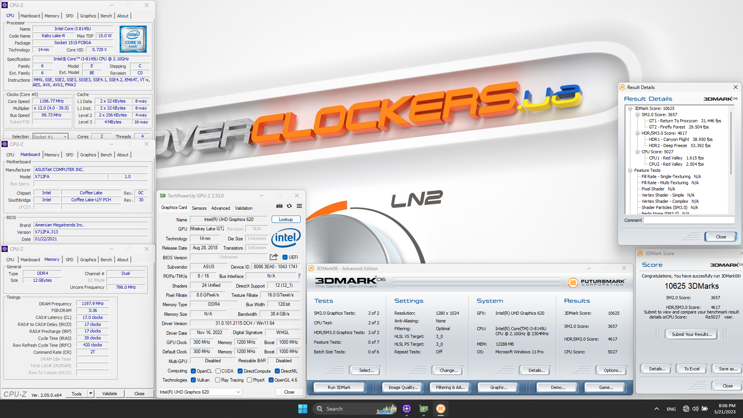The image size is (743, 418).
Task: Click the 3DMark Score window title icon
Action: [640, 254]
